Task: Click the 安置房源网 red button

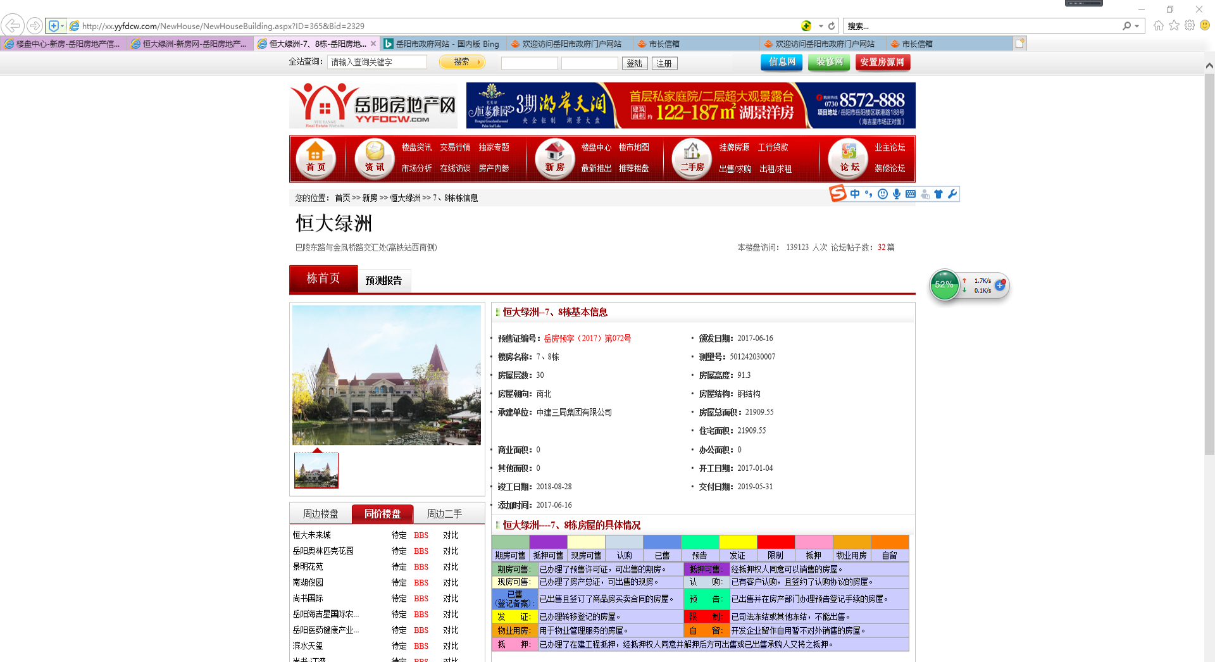Action: [882, 62]
